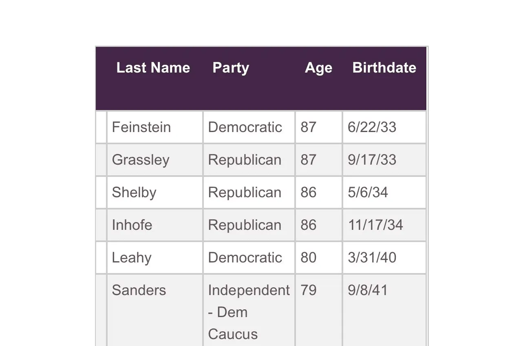Select the Leahy last name cell

131,258
